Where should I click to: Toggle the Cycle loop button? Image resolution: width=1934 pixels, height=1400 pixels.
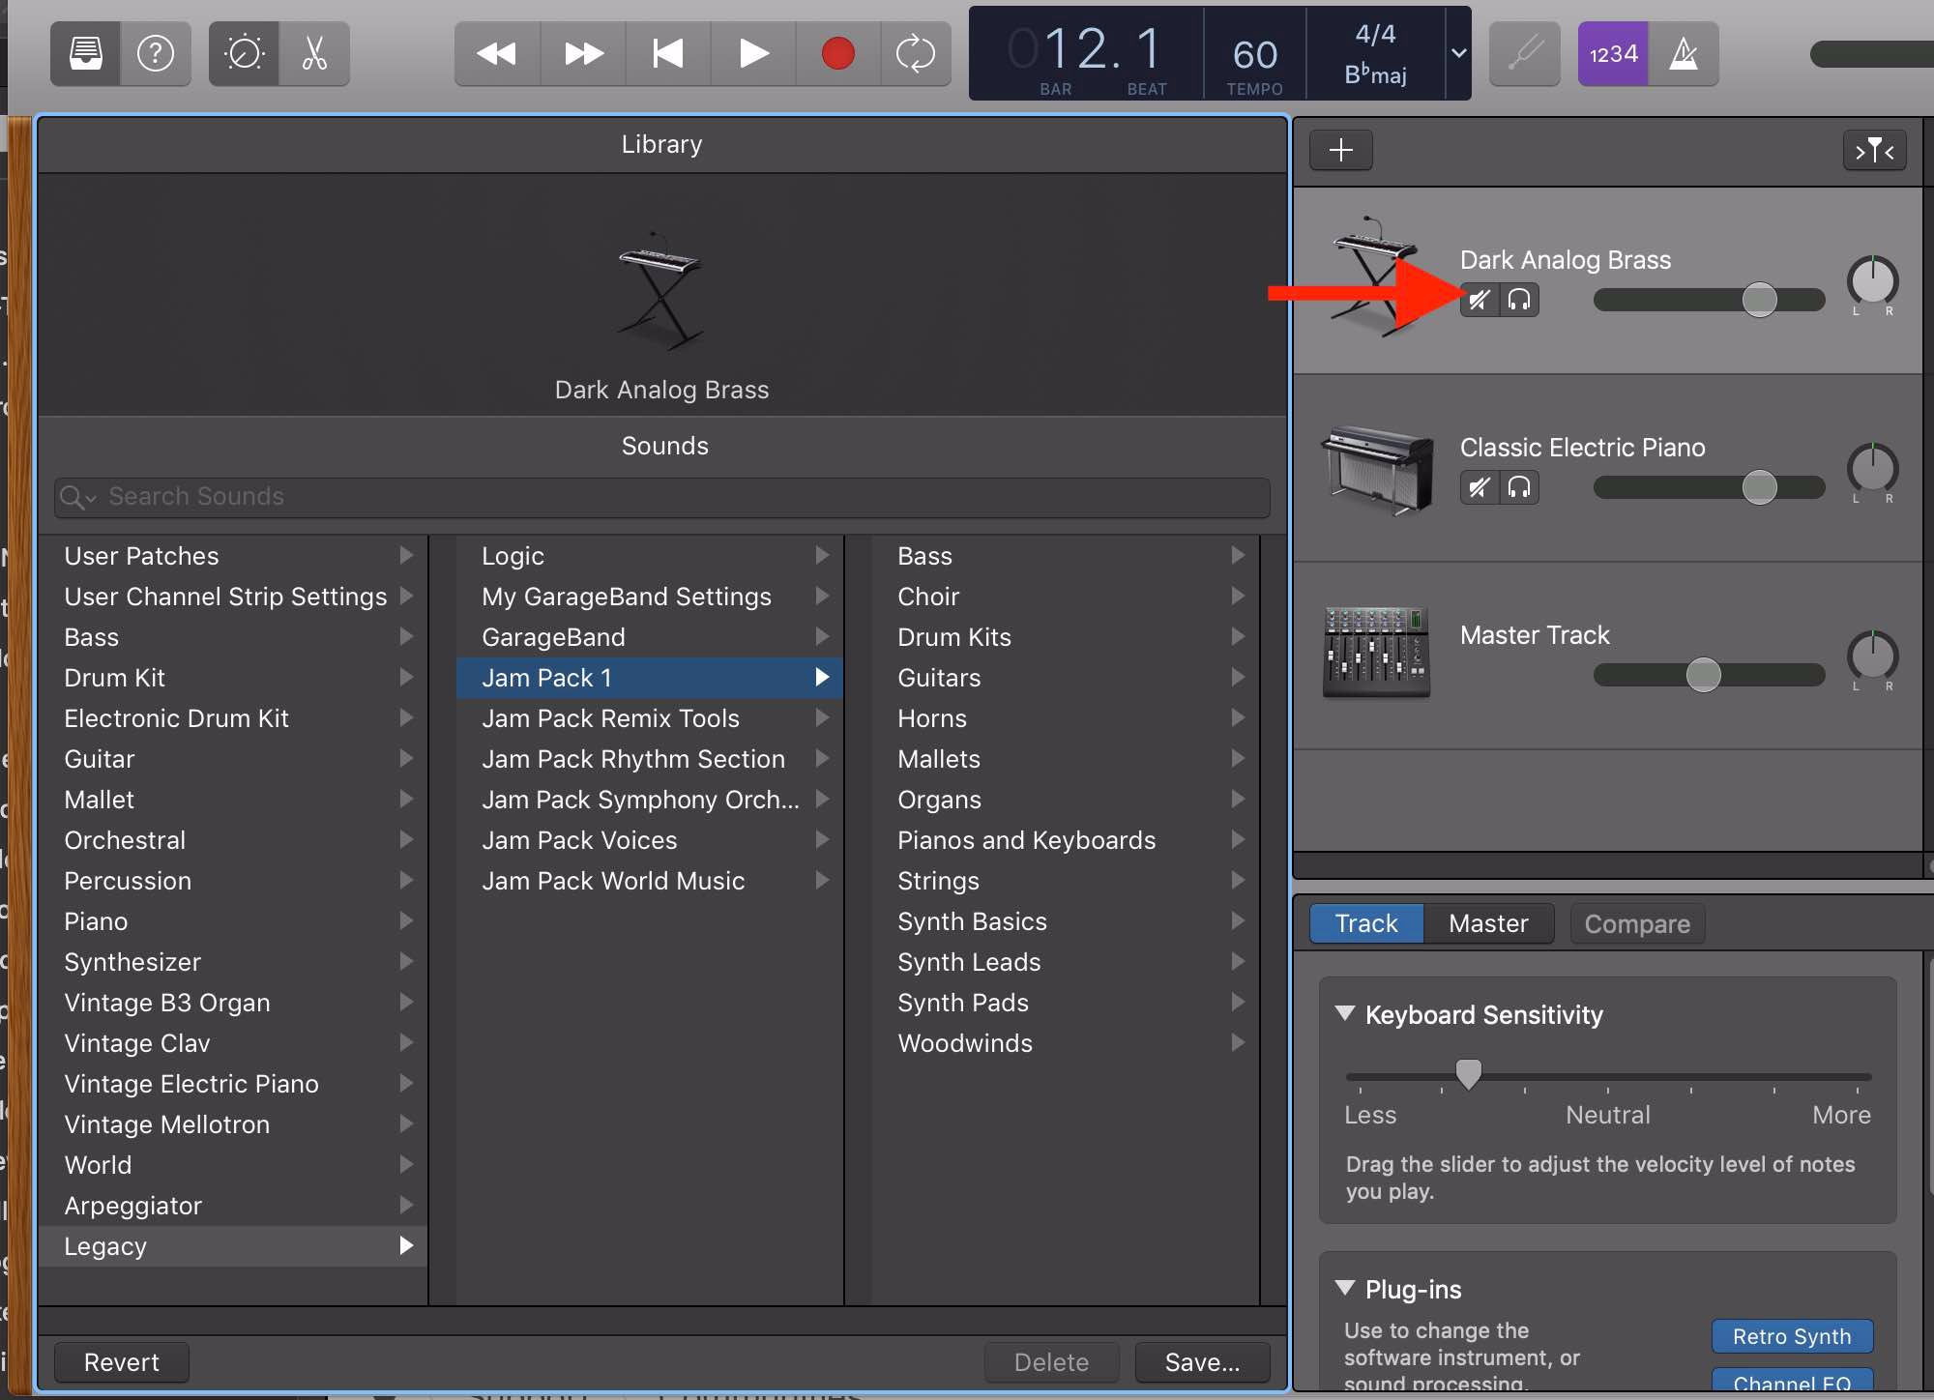click(915, 53)
